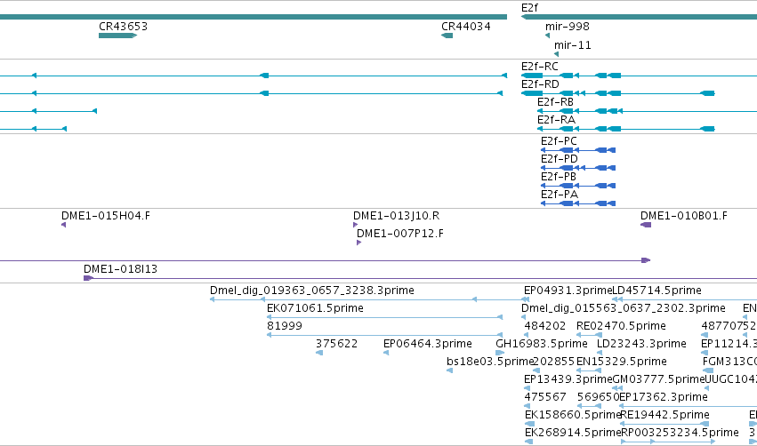Viewport: 757px width, 446px height.
Task: Click the LD23243.3prime EST label
Action: click(641, 344)
